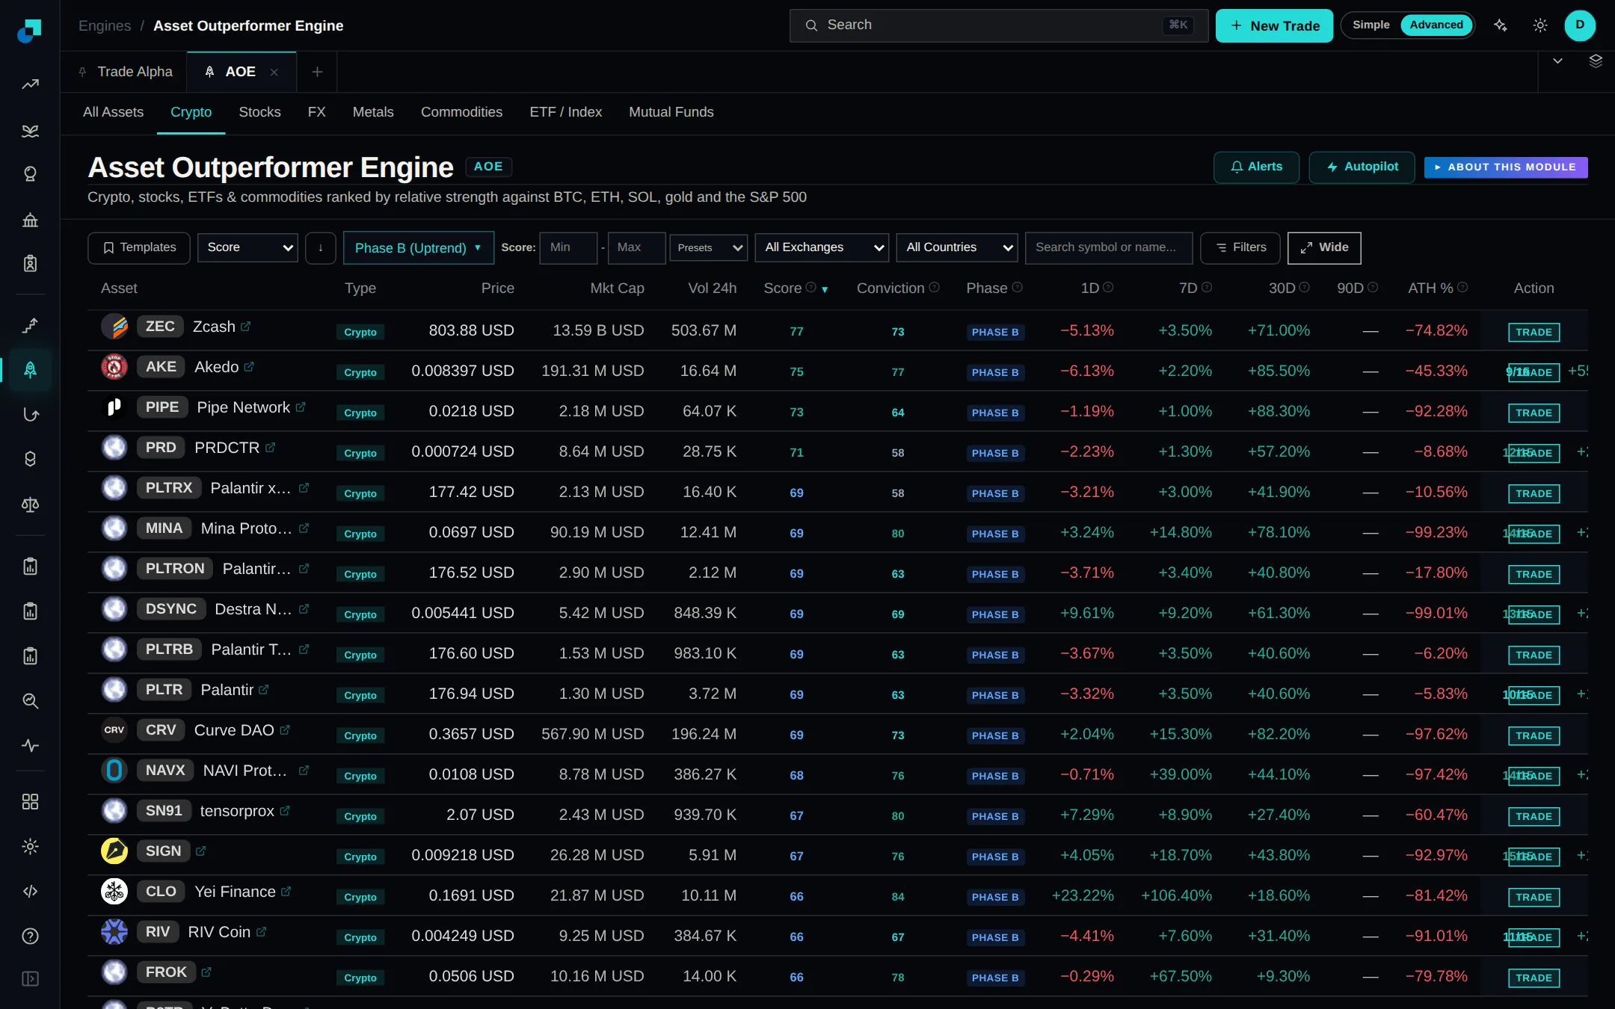Image resolution: width=1615 pixels, height=1009 pixels.
Task: Open the bank building sidebar icon
Action: pyautogui.click(x=30, y=220)
